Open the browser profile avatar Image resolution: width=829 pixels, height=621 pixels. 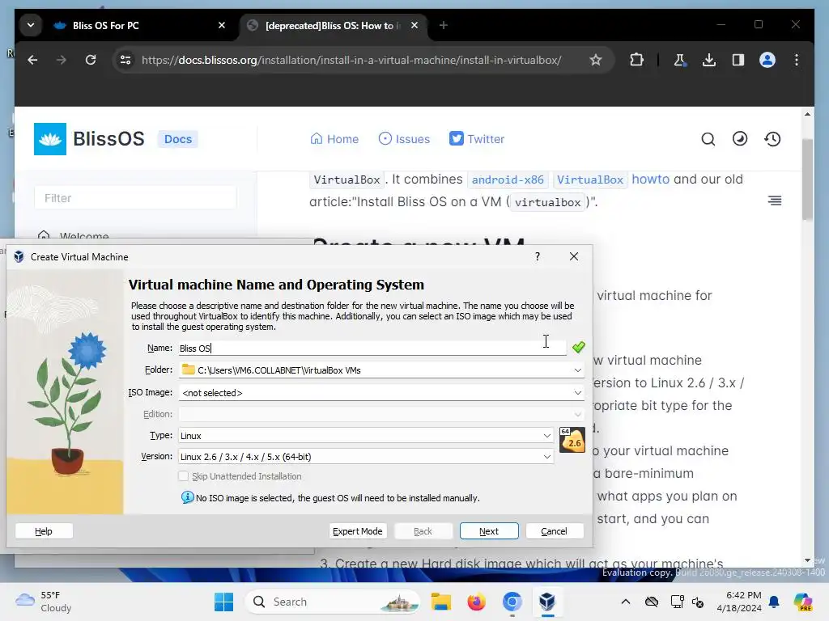click(767, 60)
